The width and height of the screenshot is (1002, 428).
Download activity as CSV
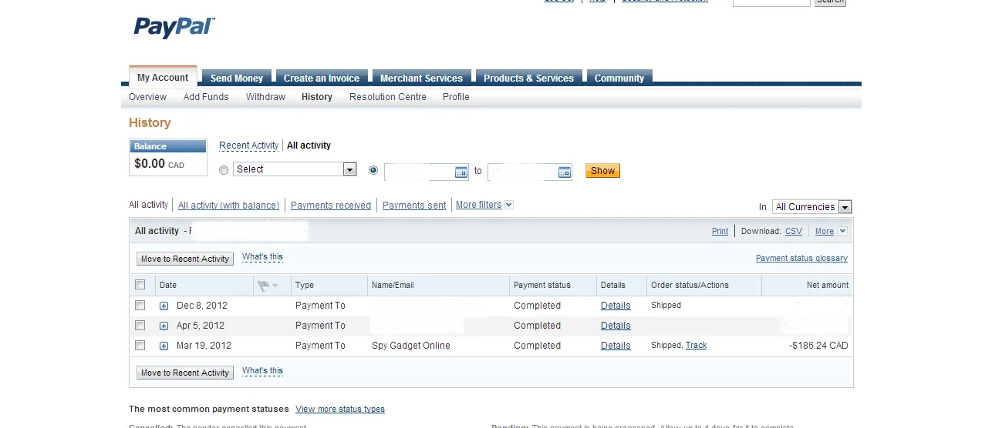click(793, 231)
